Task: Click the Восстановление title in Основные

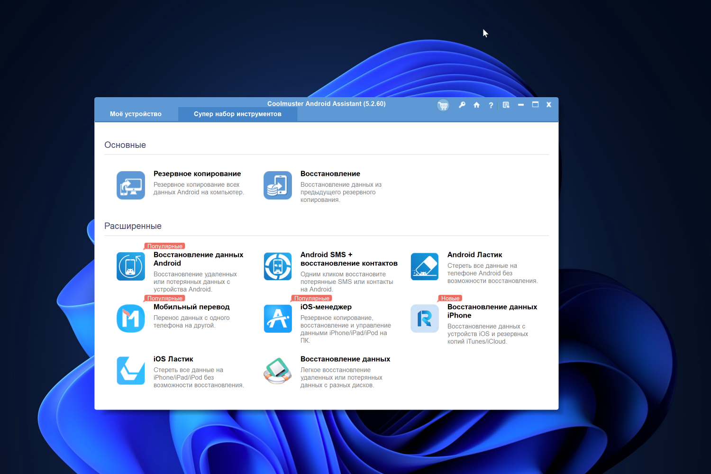Action: pyautogui.click(x=330, y=174)
